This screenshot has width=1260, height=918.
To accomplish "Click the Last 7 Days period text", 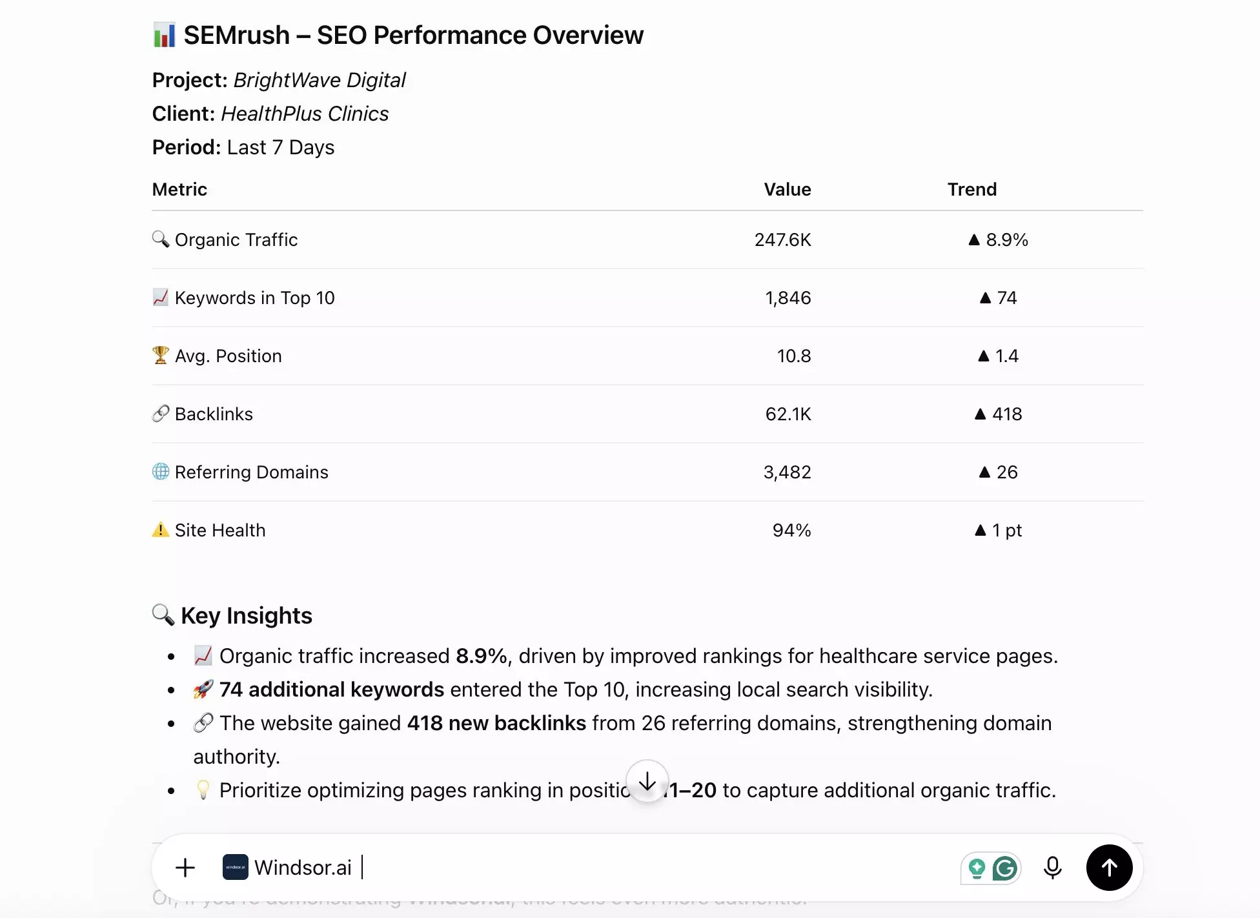I will [281, 147].
